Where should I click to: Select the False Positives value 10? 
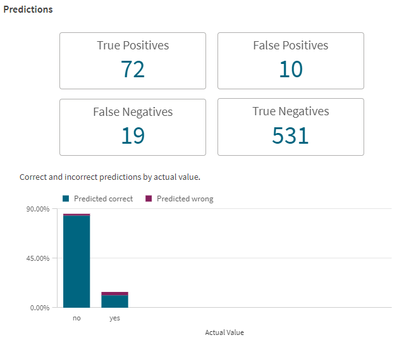pyautogui.click(x=290, y=69)
